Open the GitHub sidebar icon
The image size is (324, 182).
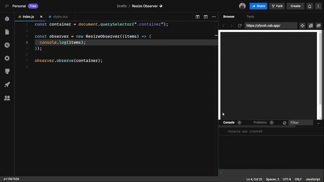(x=7, y=71)
